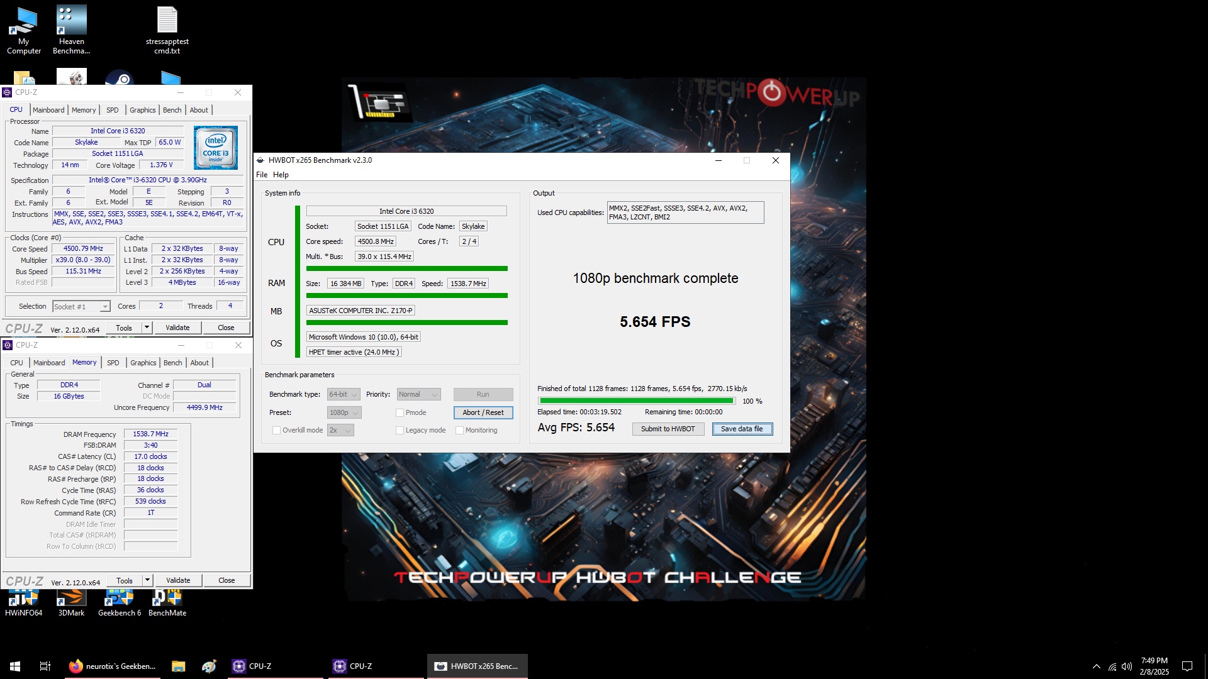Open BenchMate desktop shortcut
This screenshot has width=1208, height=679.
click(167, 604)
